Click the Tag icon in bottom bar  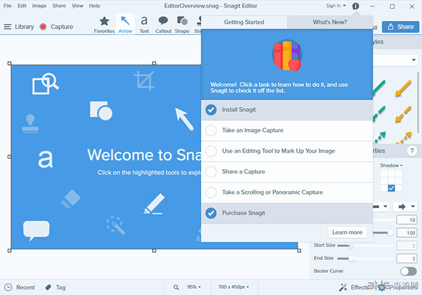(48, 287)
